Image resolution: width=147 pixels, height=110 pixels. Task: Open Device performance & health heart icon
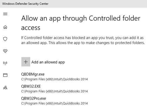pos(5,51)
